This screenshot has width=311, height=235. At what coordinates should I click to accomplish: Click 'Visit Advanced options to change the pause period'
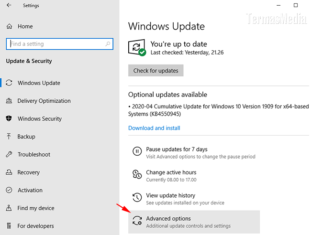tap(200, 157)
